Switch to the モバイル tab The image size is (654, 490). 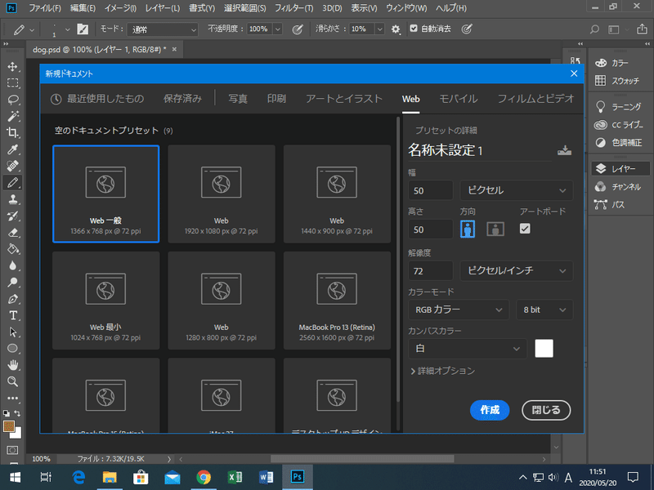coord(459,99)
